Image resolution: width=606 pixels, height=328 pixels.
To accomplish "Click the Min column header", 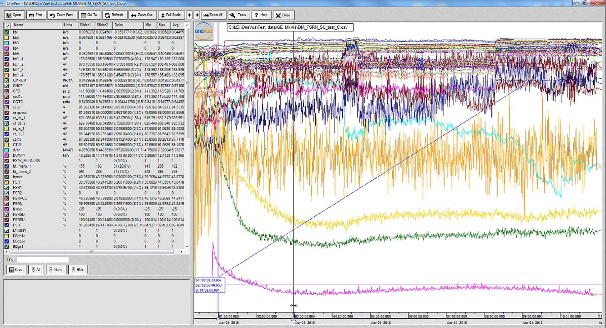I will 150,25.
